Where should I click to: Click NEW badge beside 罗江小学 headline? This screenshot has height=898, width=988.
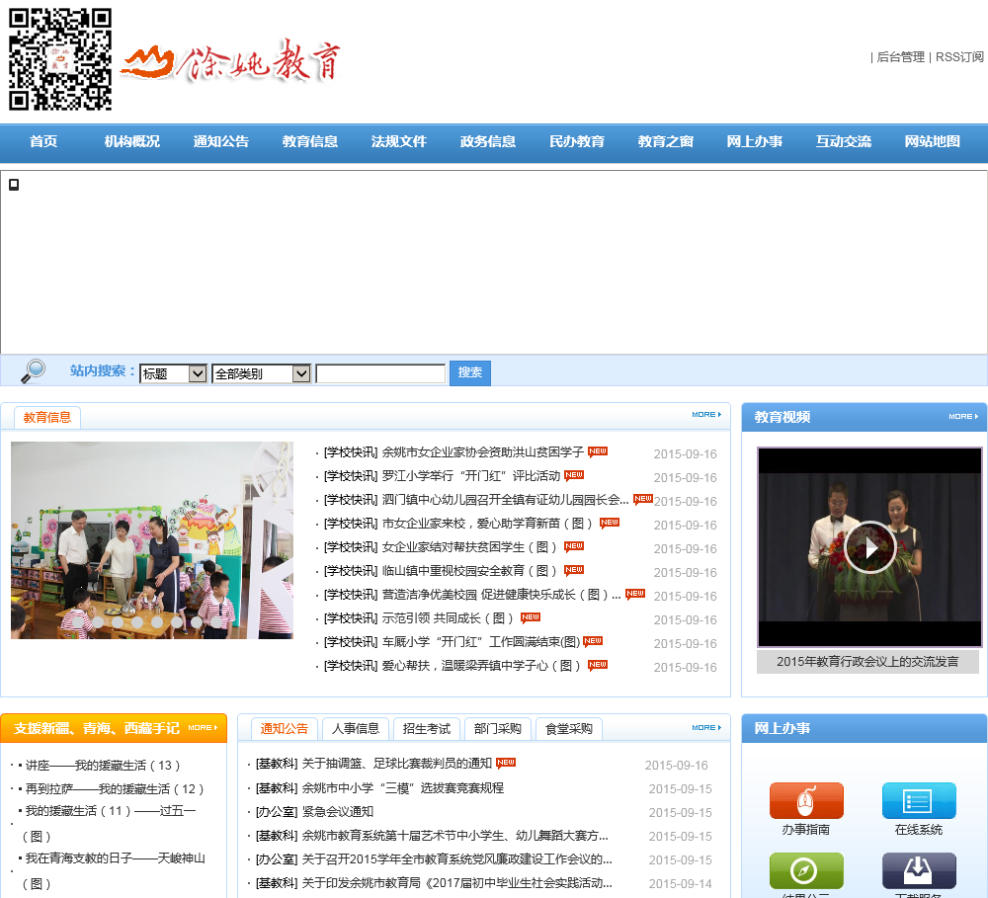coord(574,475)
